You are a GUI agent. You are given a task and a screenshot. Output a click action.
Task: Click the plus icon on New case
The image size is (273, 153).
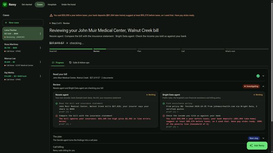pos(6,23)
